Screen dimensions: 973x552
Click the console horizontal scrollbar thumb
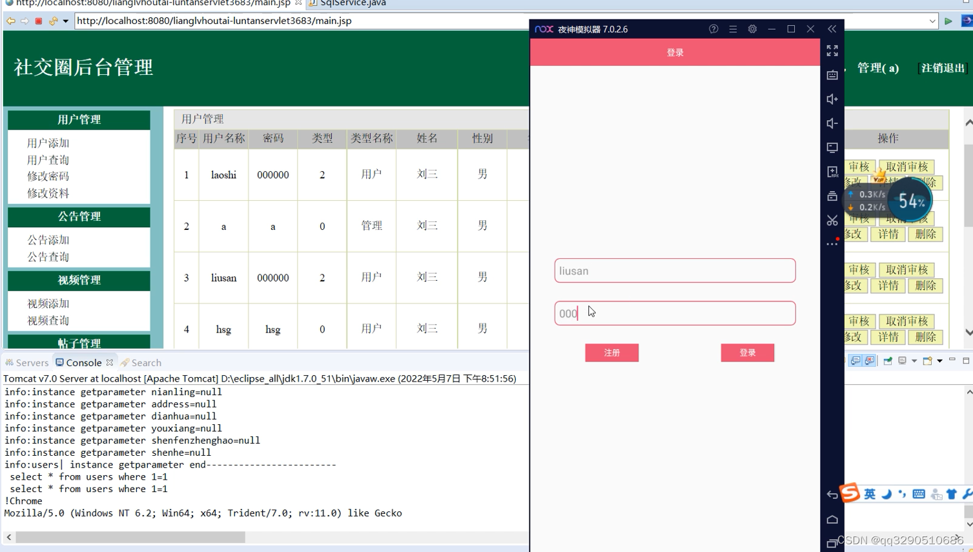[x=130, y=537]
